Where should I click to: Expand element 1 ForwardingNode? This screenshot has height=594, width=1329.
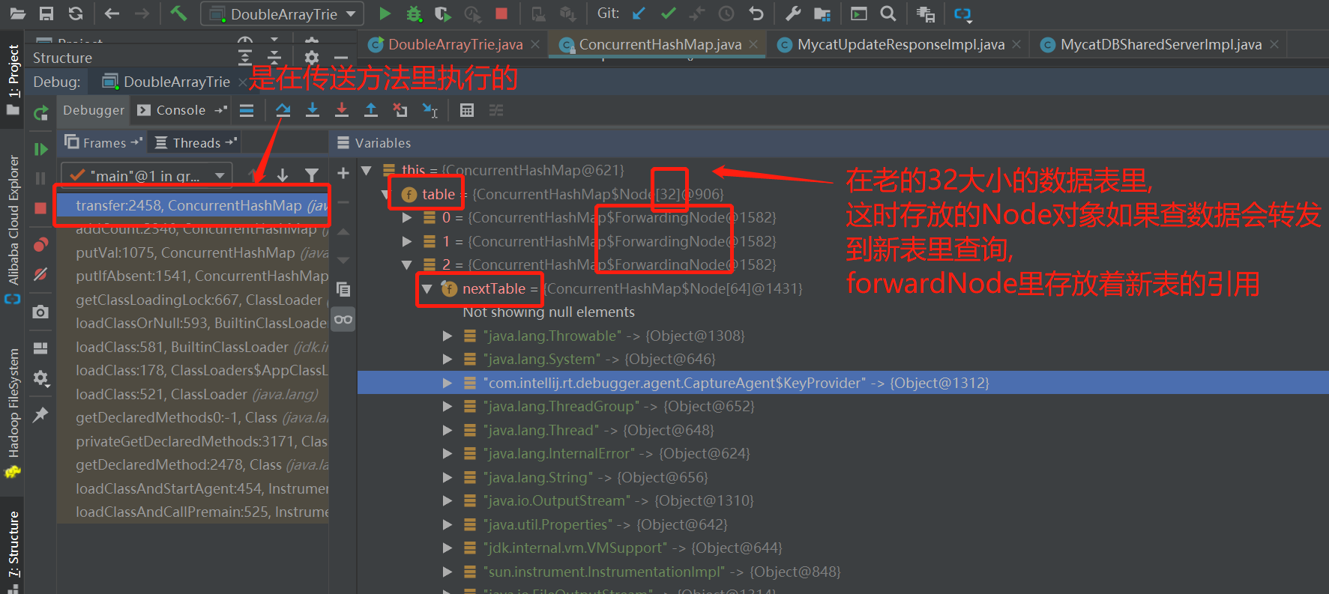(407, 241)
